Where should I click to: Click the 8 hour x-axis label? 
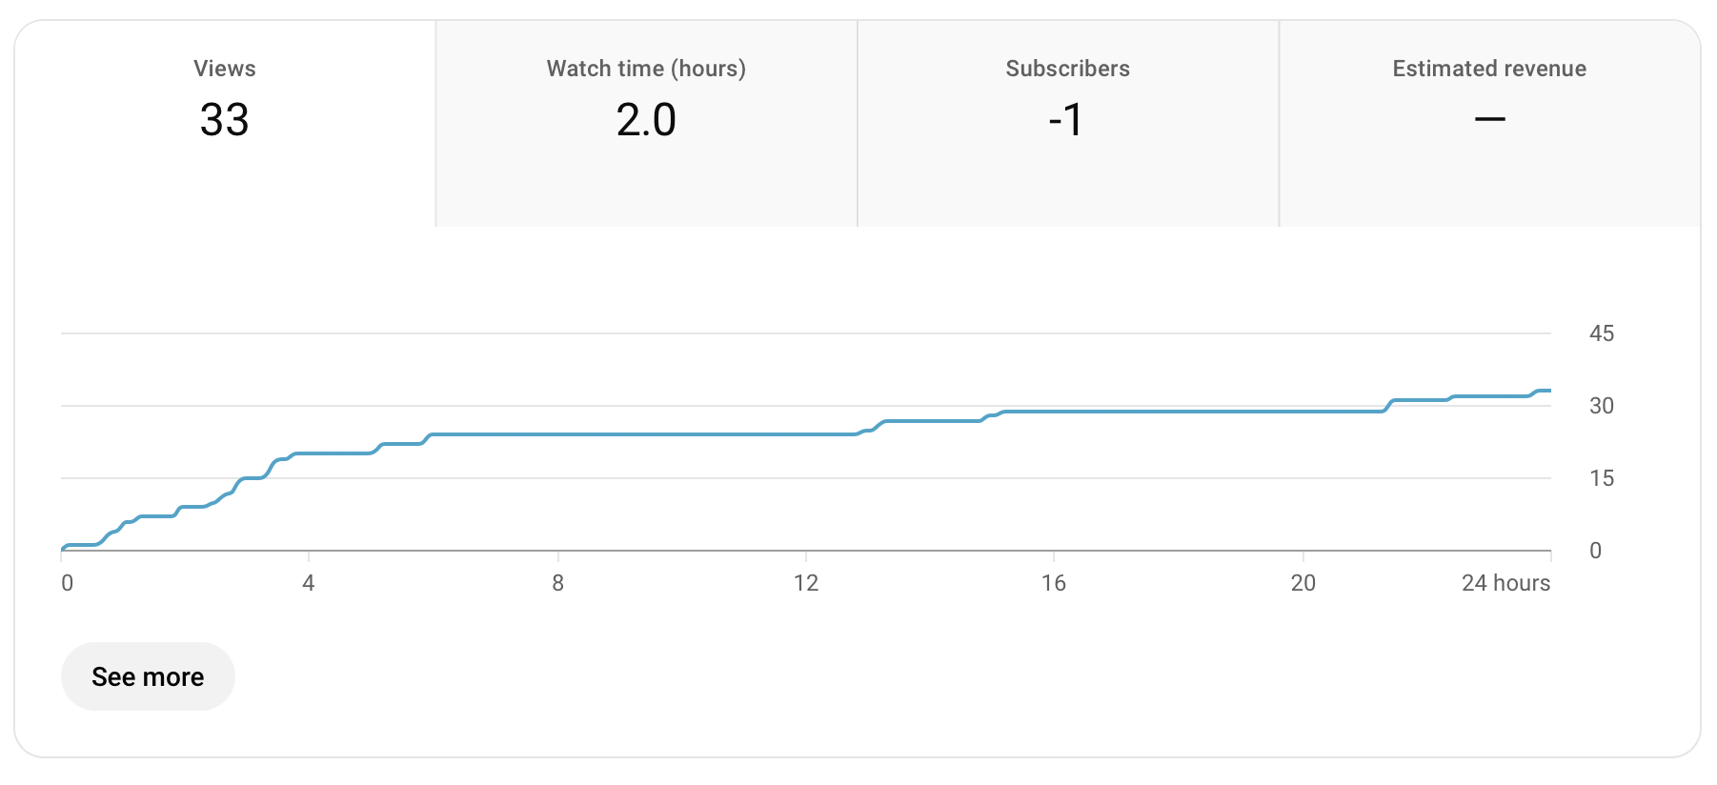pyautogui.click(x=558, y=583)
